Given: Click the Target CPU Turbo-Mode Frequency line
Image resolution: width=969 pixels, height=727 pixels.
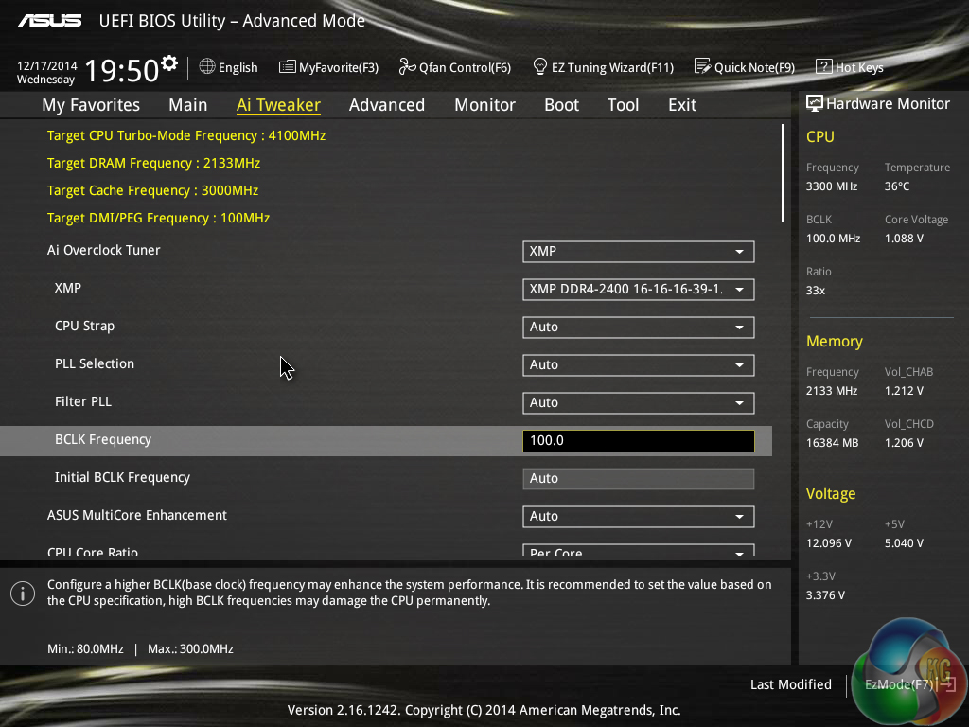Looking at the screenshot, I should [186, 135].
